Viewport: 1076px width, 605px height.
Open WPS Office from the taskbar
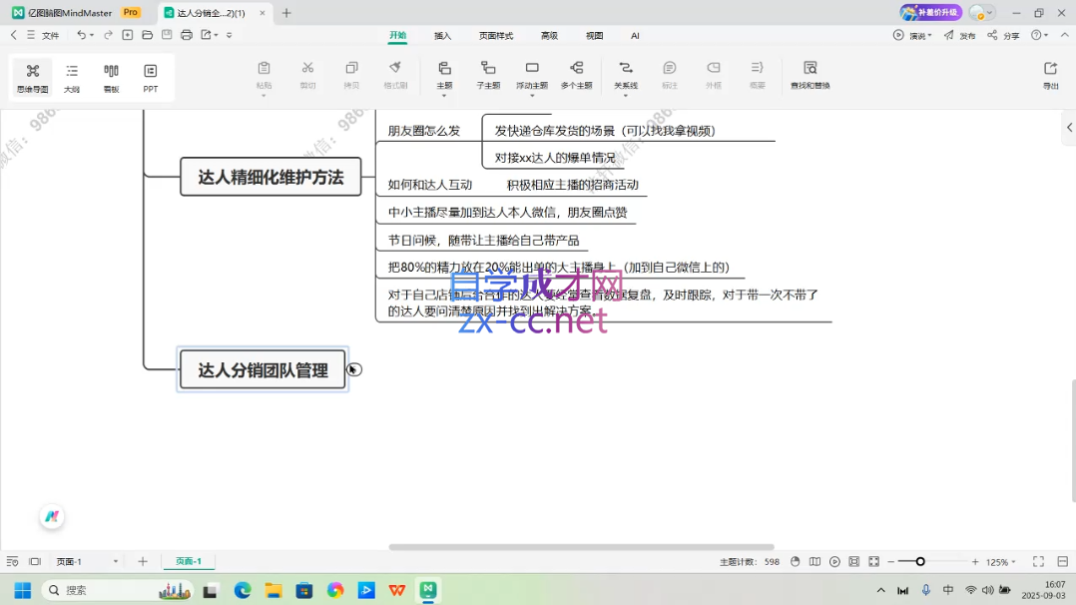pos(397,590)
